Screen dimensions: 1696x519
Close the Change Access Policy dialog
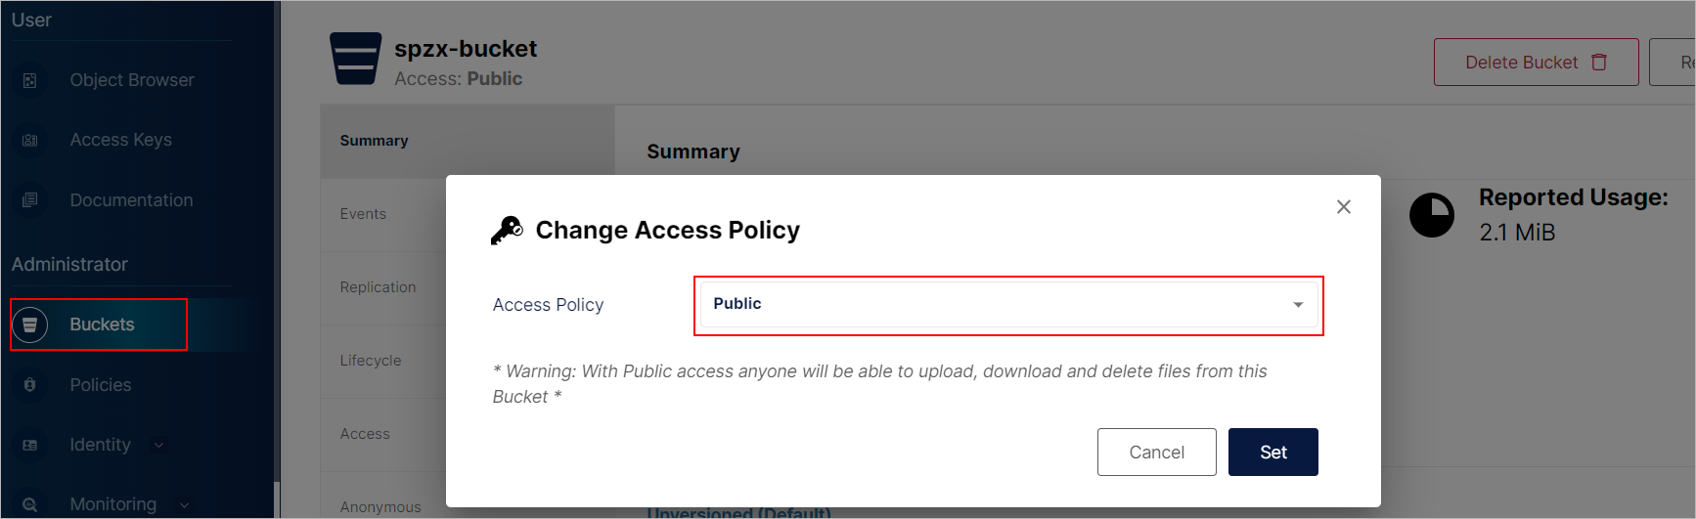tap(1344, 206)
